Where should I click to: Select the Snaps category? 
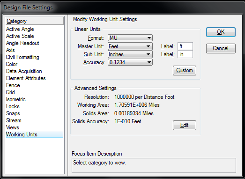35,113
